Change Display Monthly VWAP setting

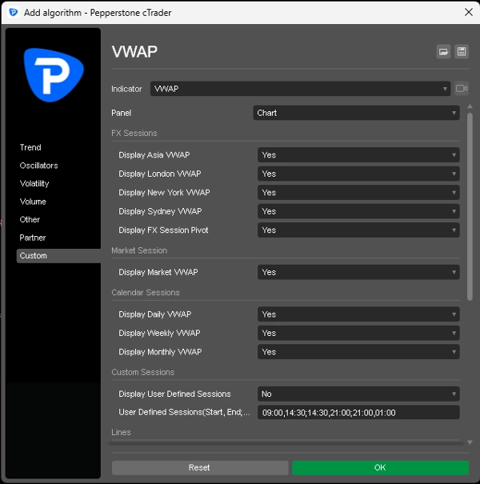(358, 352)
